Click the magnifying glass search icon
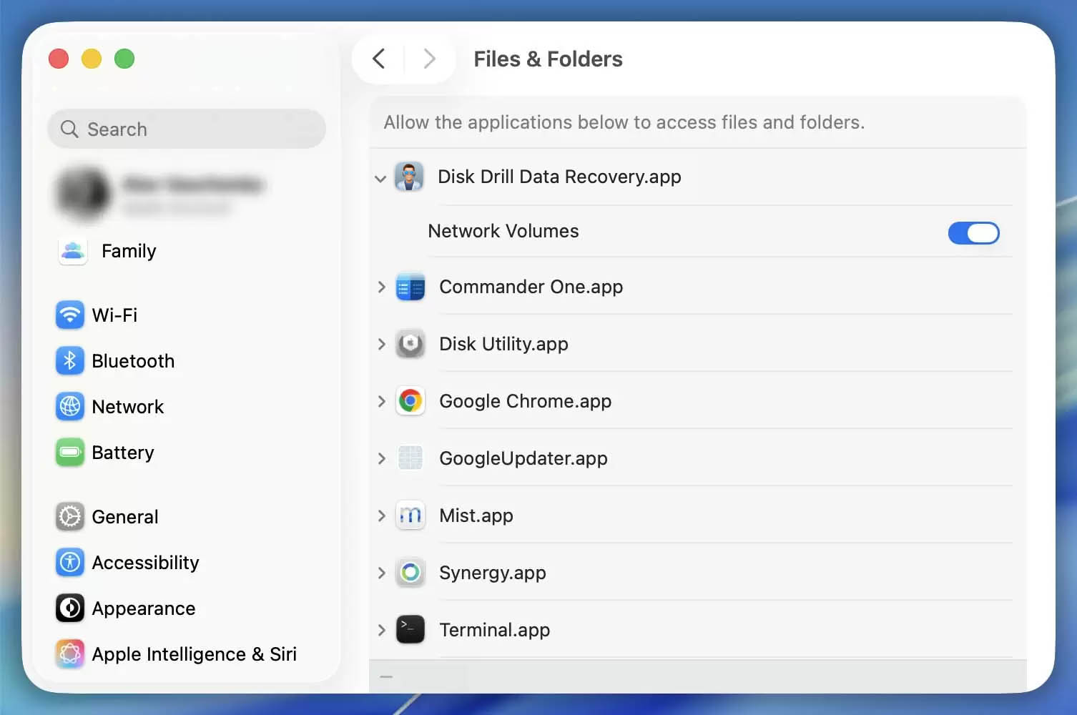 click(x=69, y=129)
